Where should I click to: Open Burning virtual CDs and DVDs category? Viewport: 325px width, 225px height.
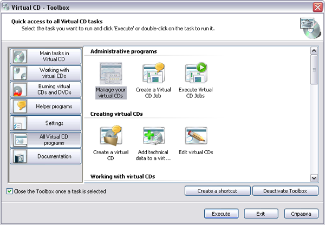click(45, 89)
